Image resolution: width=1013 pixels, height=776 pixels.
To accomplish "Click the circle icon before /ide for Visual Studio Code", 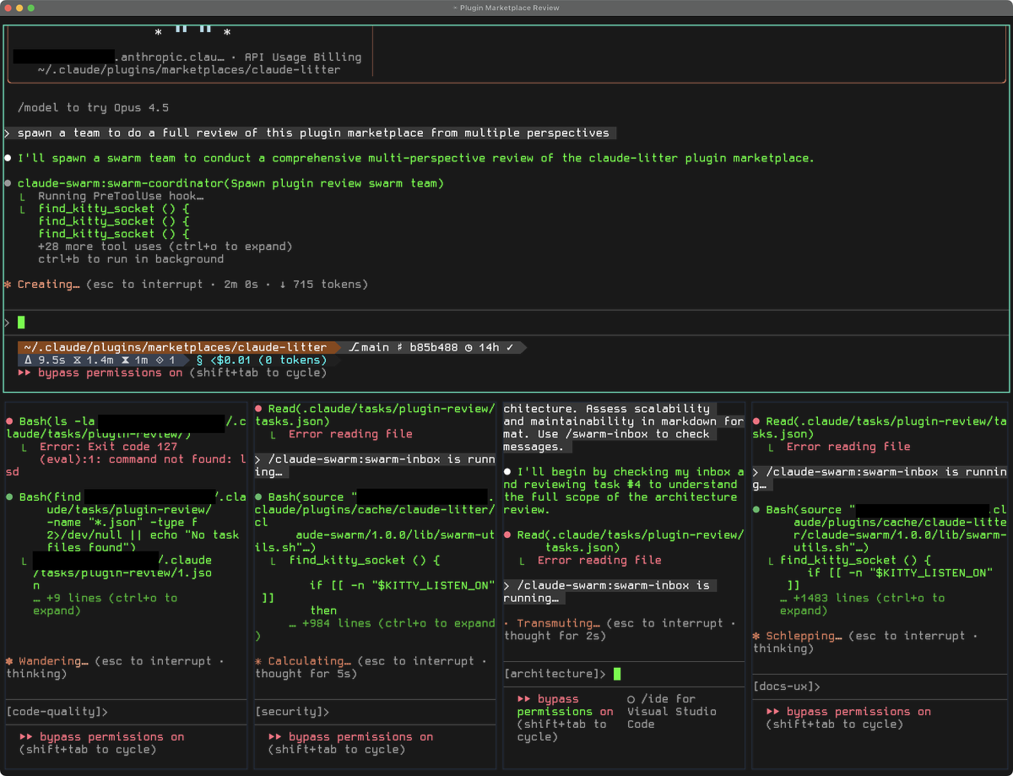I will pos(631,699).
